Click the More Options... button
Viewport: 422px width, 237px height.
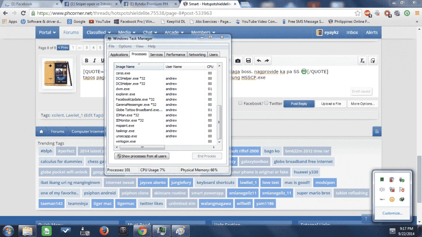point(363,104)
